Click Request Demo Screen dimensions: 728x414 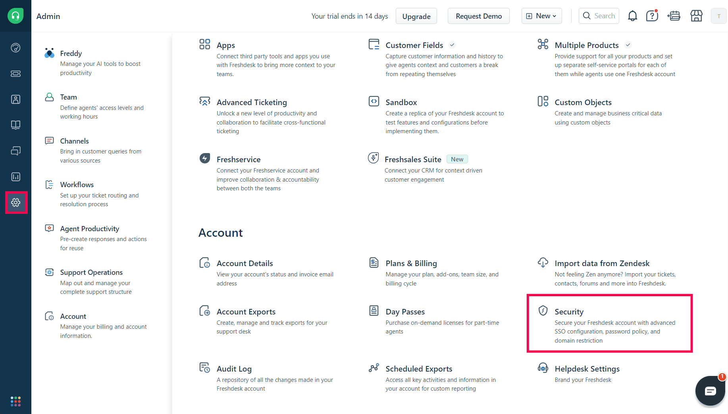[478, 16]
